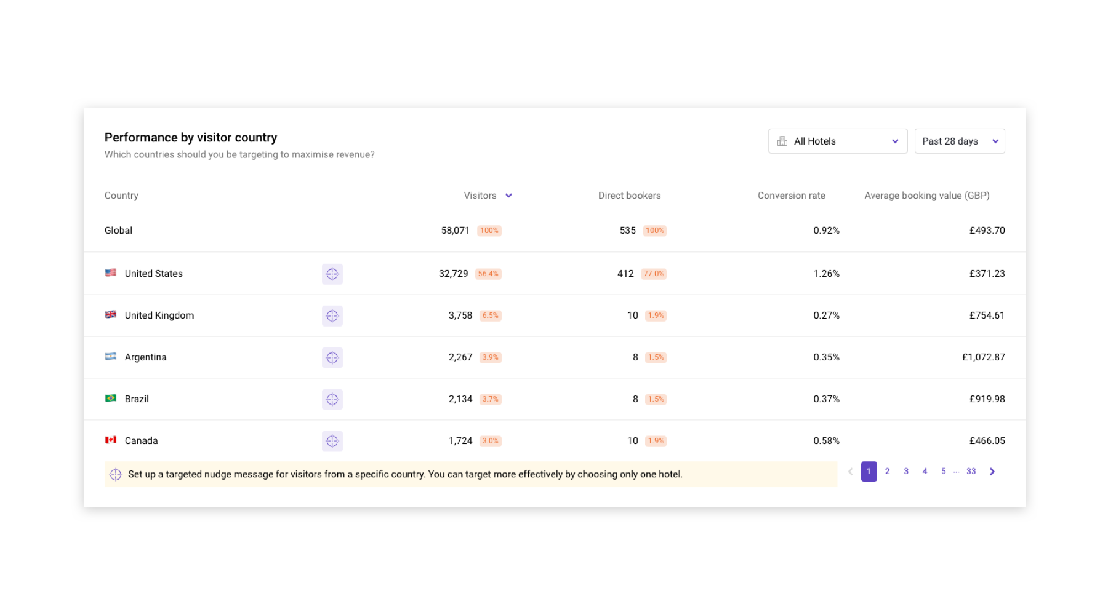The image size is (1108, 615).
Task: Go to the next page using arrow
Action: click(992, 472)
